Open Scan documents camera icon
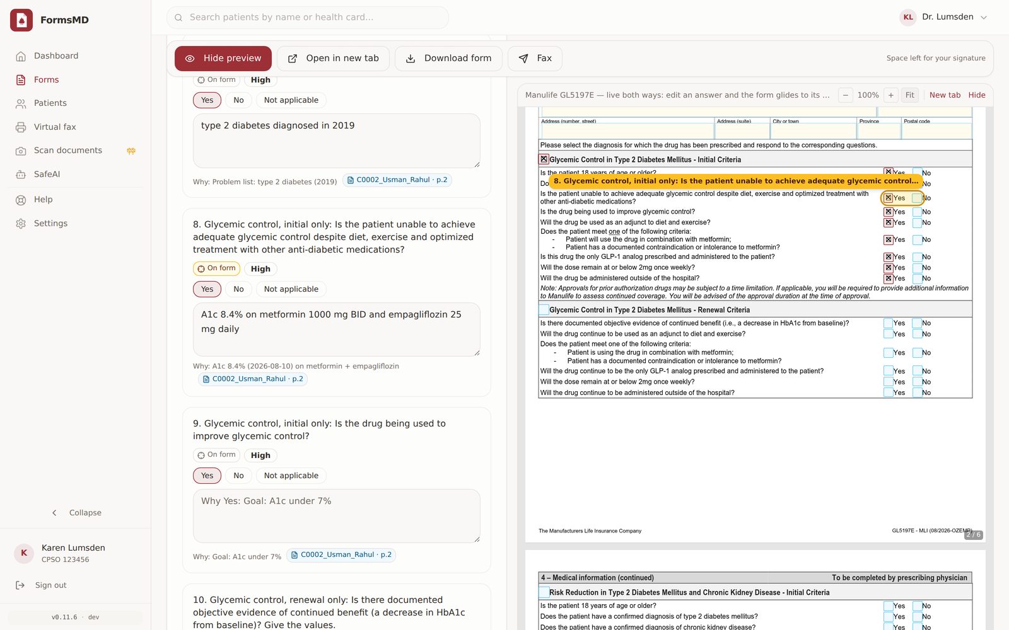 [x=21, y=151]
